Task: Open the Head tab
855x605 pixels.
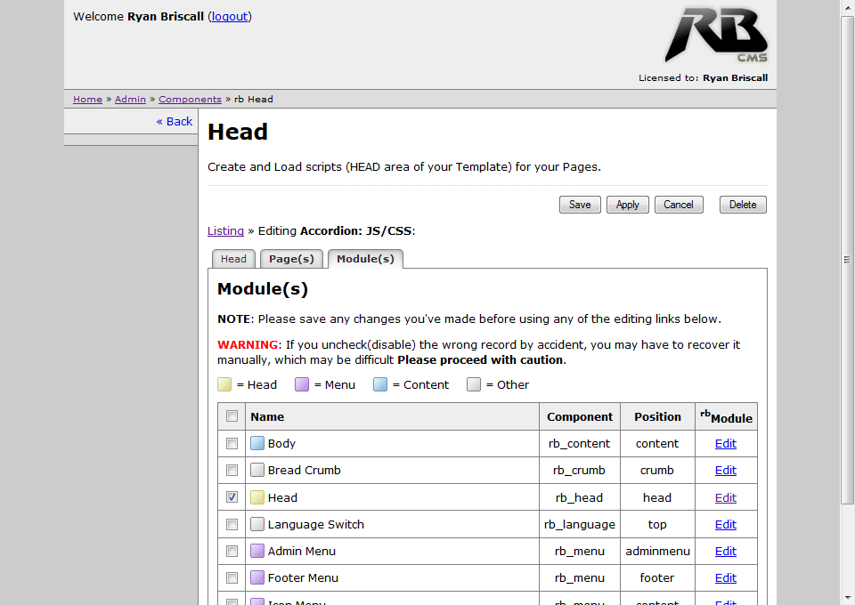Action: pos(233,259)
